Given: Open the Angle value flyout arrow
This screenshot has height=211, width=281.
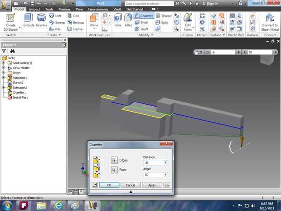Looking at the screenshot, I should coord(165,175).
